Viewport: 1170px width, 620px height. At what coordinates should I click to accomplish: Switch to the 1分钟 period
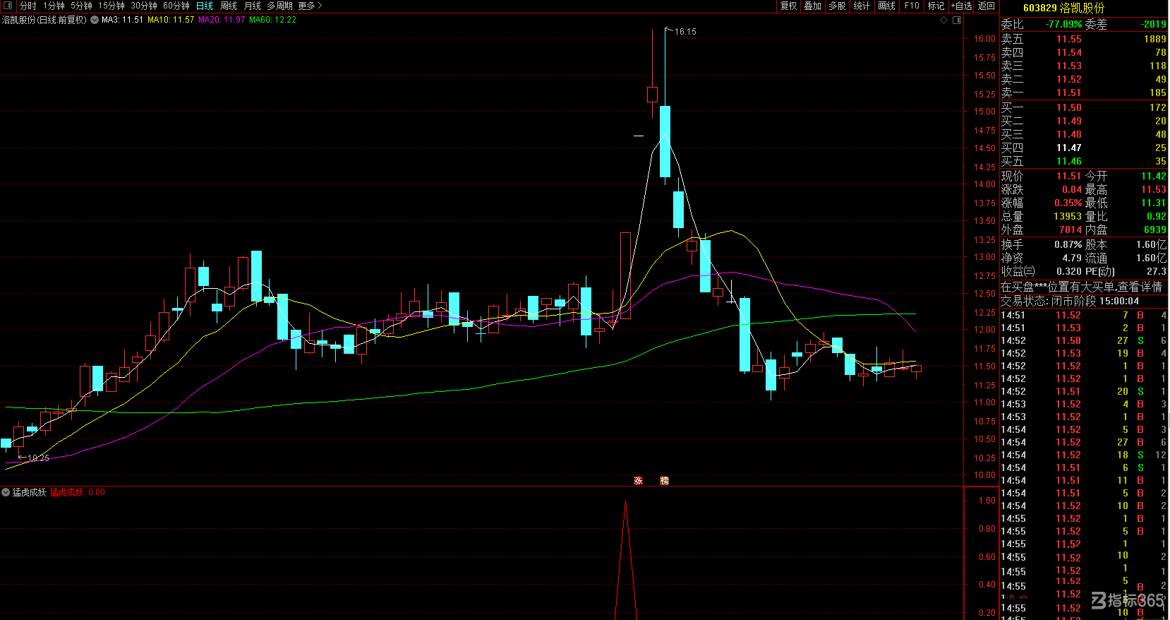[54, 6]
